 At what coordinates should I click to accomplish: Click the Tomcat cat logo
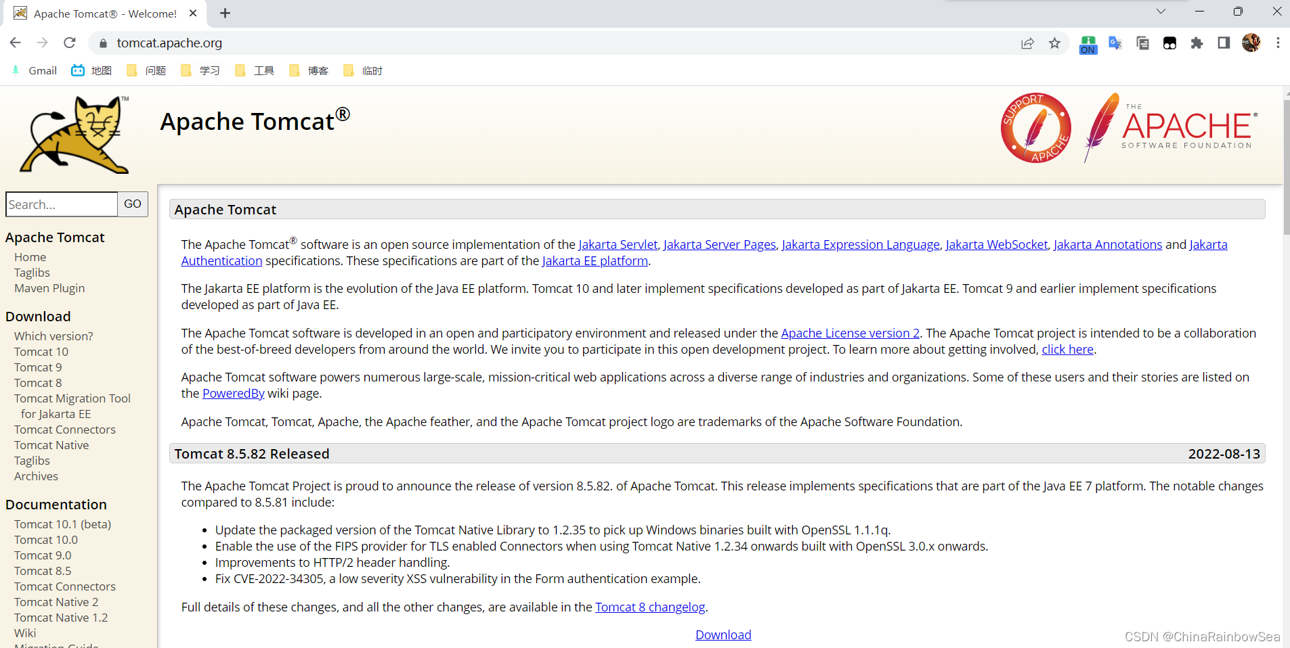click(x=74, y=134)
